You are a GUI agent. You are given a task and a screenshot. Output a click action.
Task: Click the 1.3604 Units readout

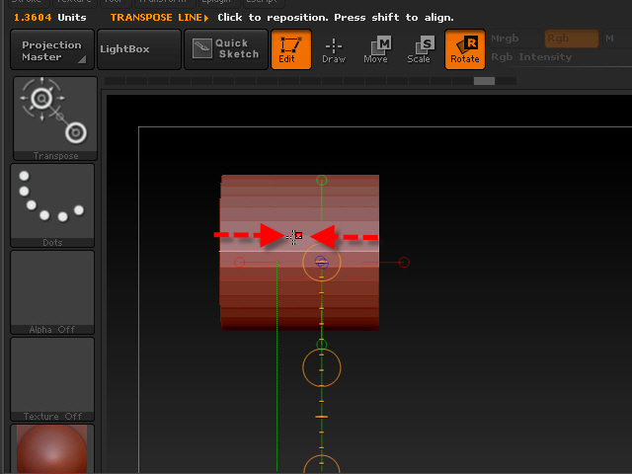pos(50,18)
